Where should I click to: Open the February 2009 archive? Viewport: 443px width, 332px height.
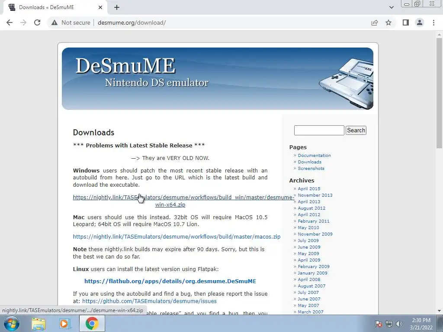tap(314, 266)
